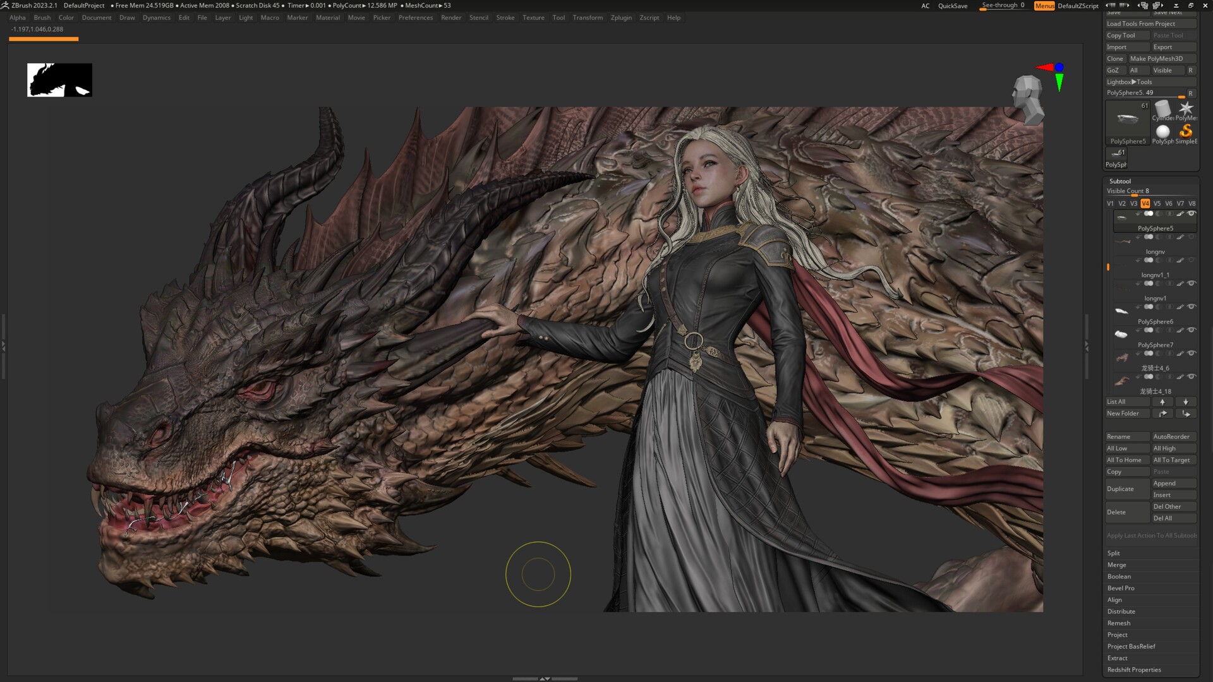Select the SimpleBrush tool
The image size is (1213, 682).
1186,131
